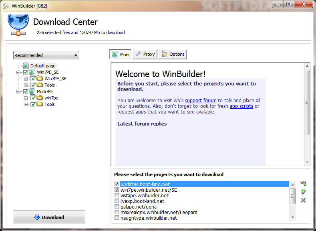The width and height of the screenshot is (316, 231).
Task: Open the Proxy tab
Action: pos(145,54)
